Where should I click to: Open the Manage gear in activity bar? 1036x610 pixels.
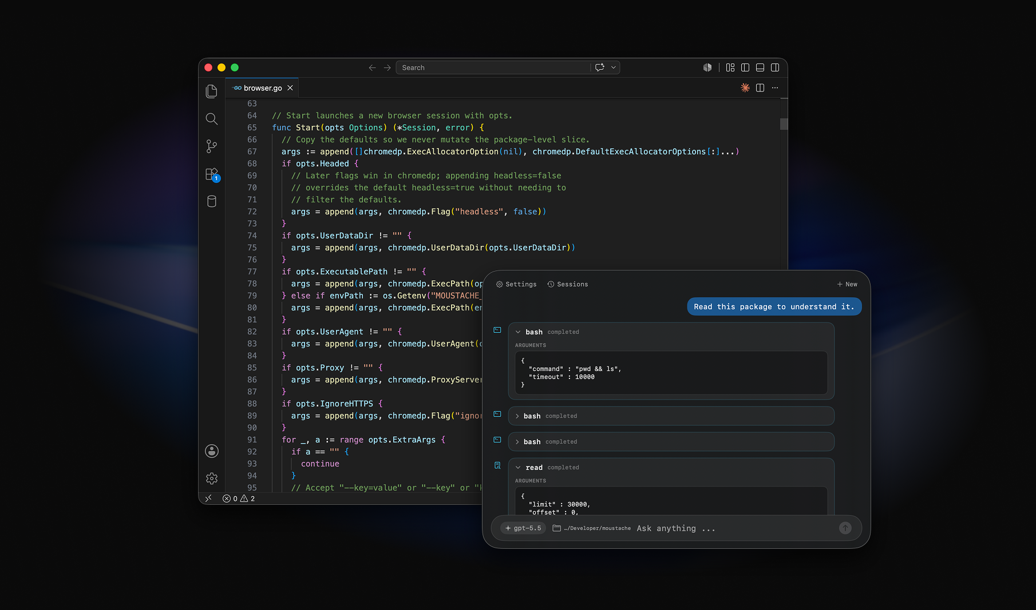211,479
